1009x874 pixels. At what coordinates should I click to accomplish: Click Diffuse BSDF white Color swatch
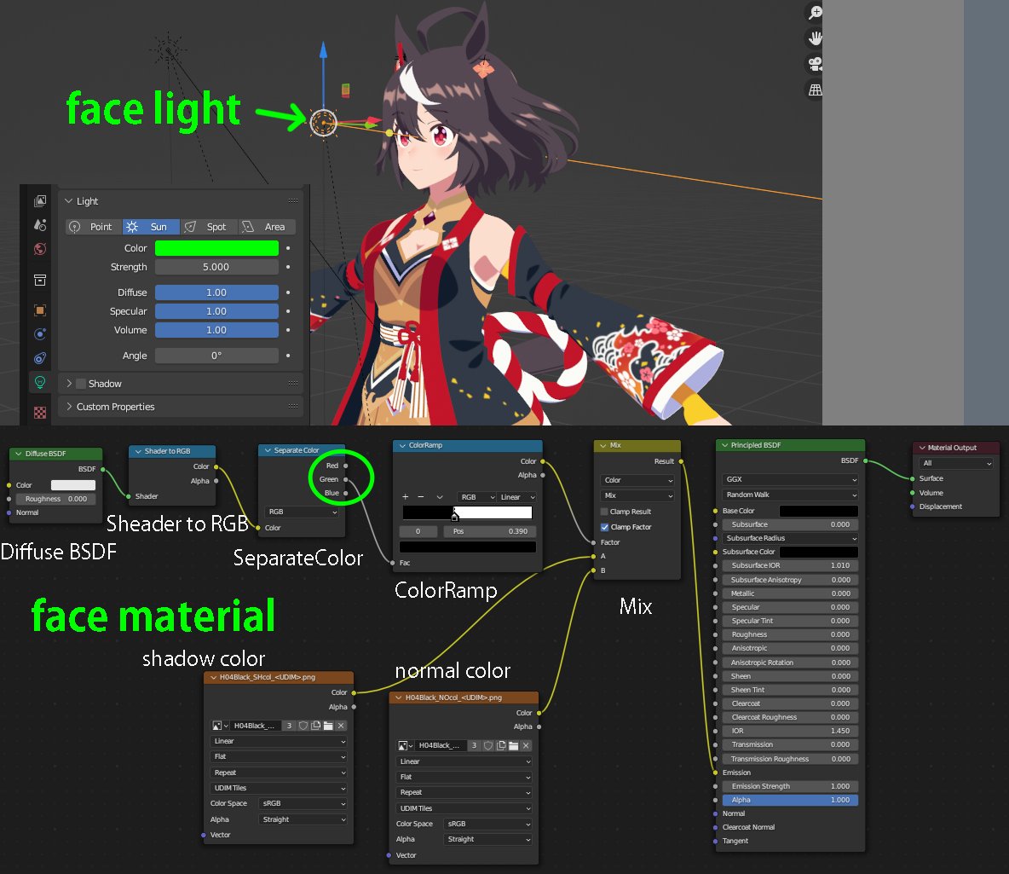click(x=72, y=485)
